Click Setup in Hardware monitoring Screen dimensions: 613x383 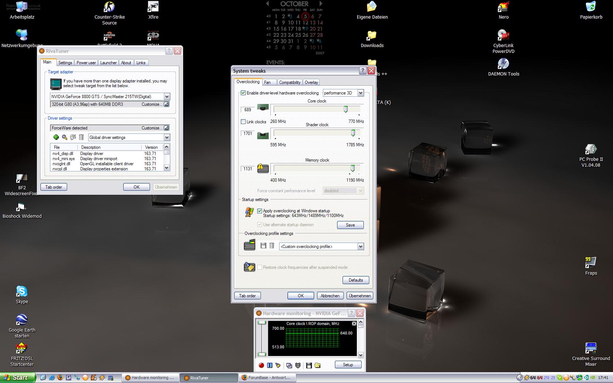(348, 365)
